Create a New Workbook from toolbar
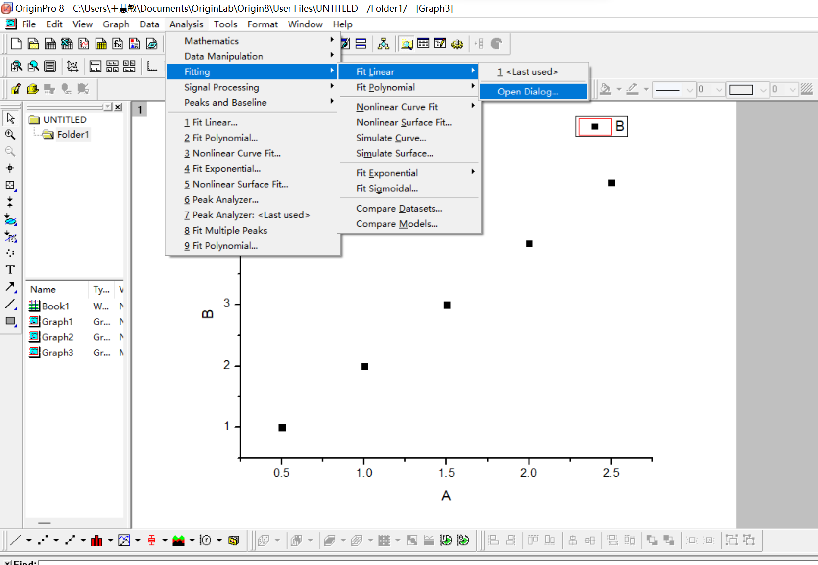 click(x=50, y=44)
